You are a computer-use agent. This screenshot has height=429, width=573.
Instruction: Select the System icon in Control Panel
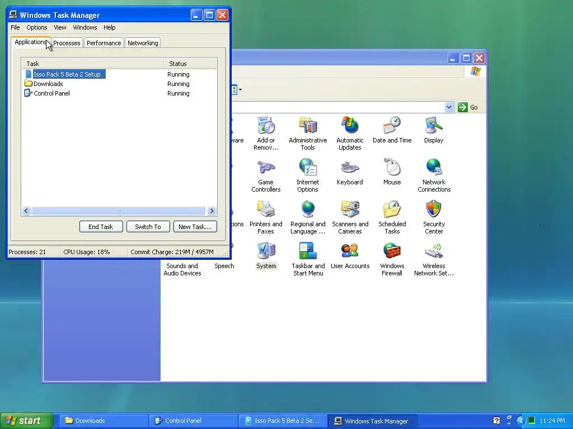coord(266,251)
